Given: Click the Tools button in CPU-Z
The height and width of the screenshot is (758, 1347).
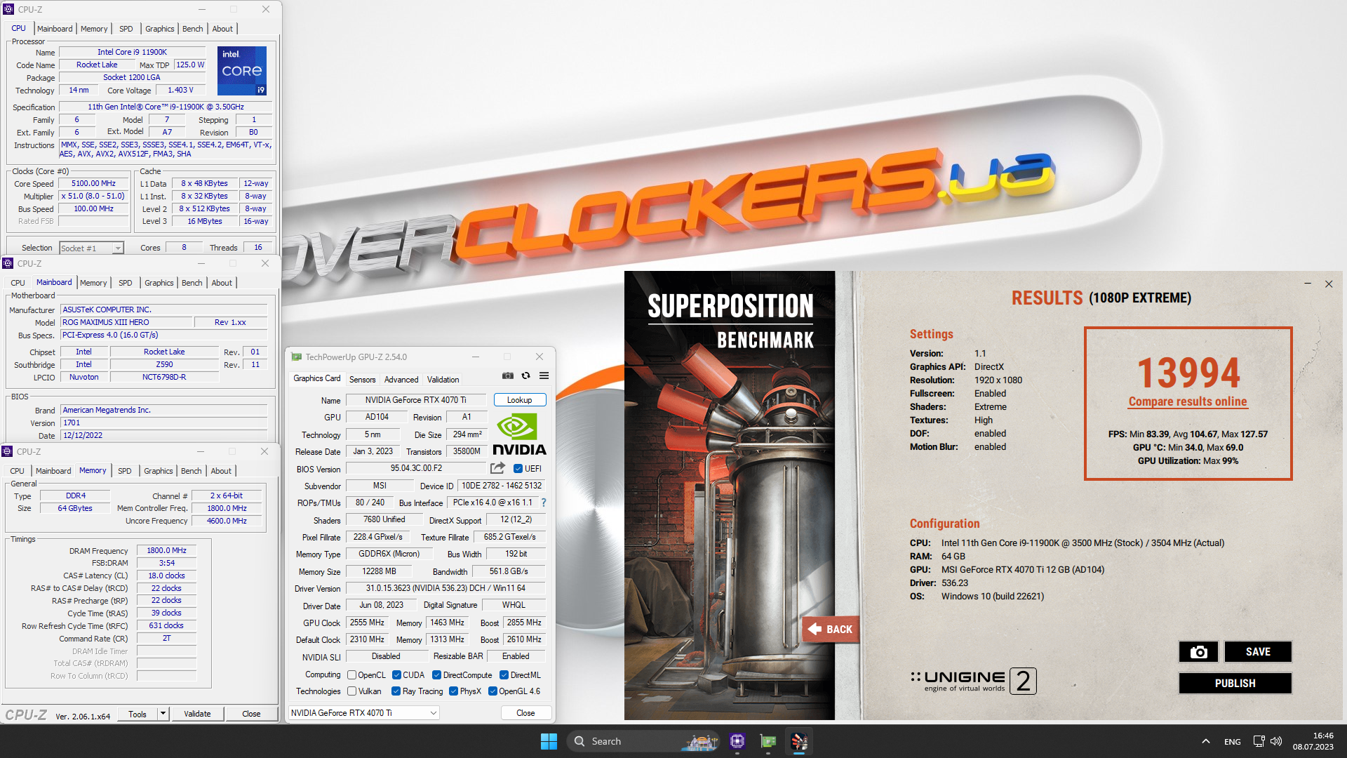Looking at the screenshot, I should [138, 714].
